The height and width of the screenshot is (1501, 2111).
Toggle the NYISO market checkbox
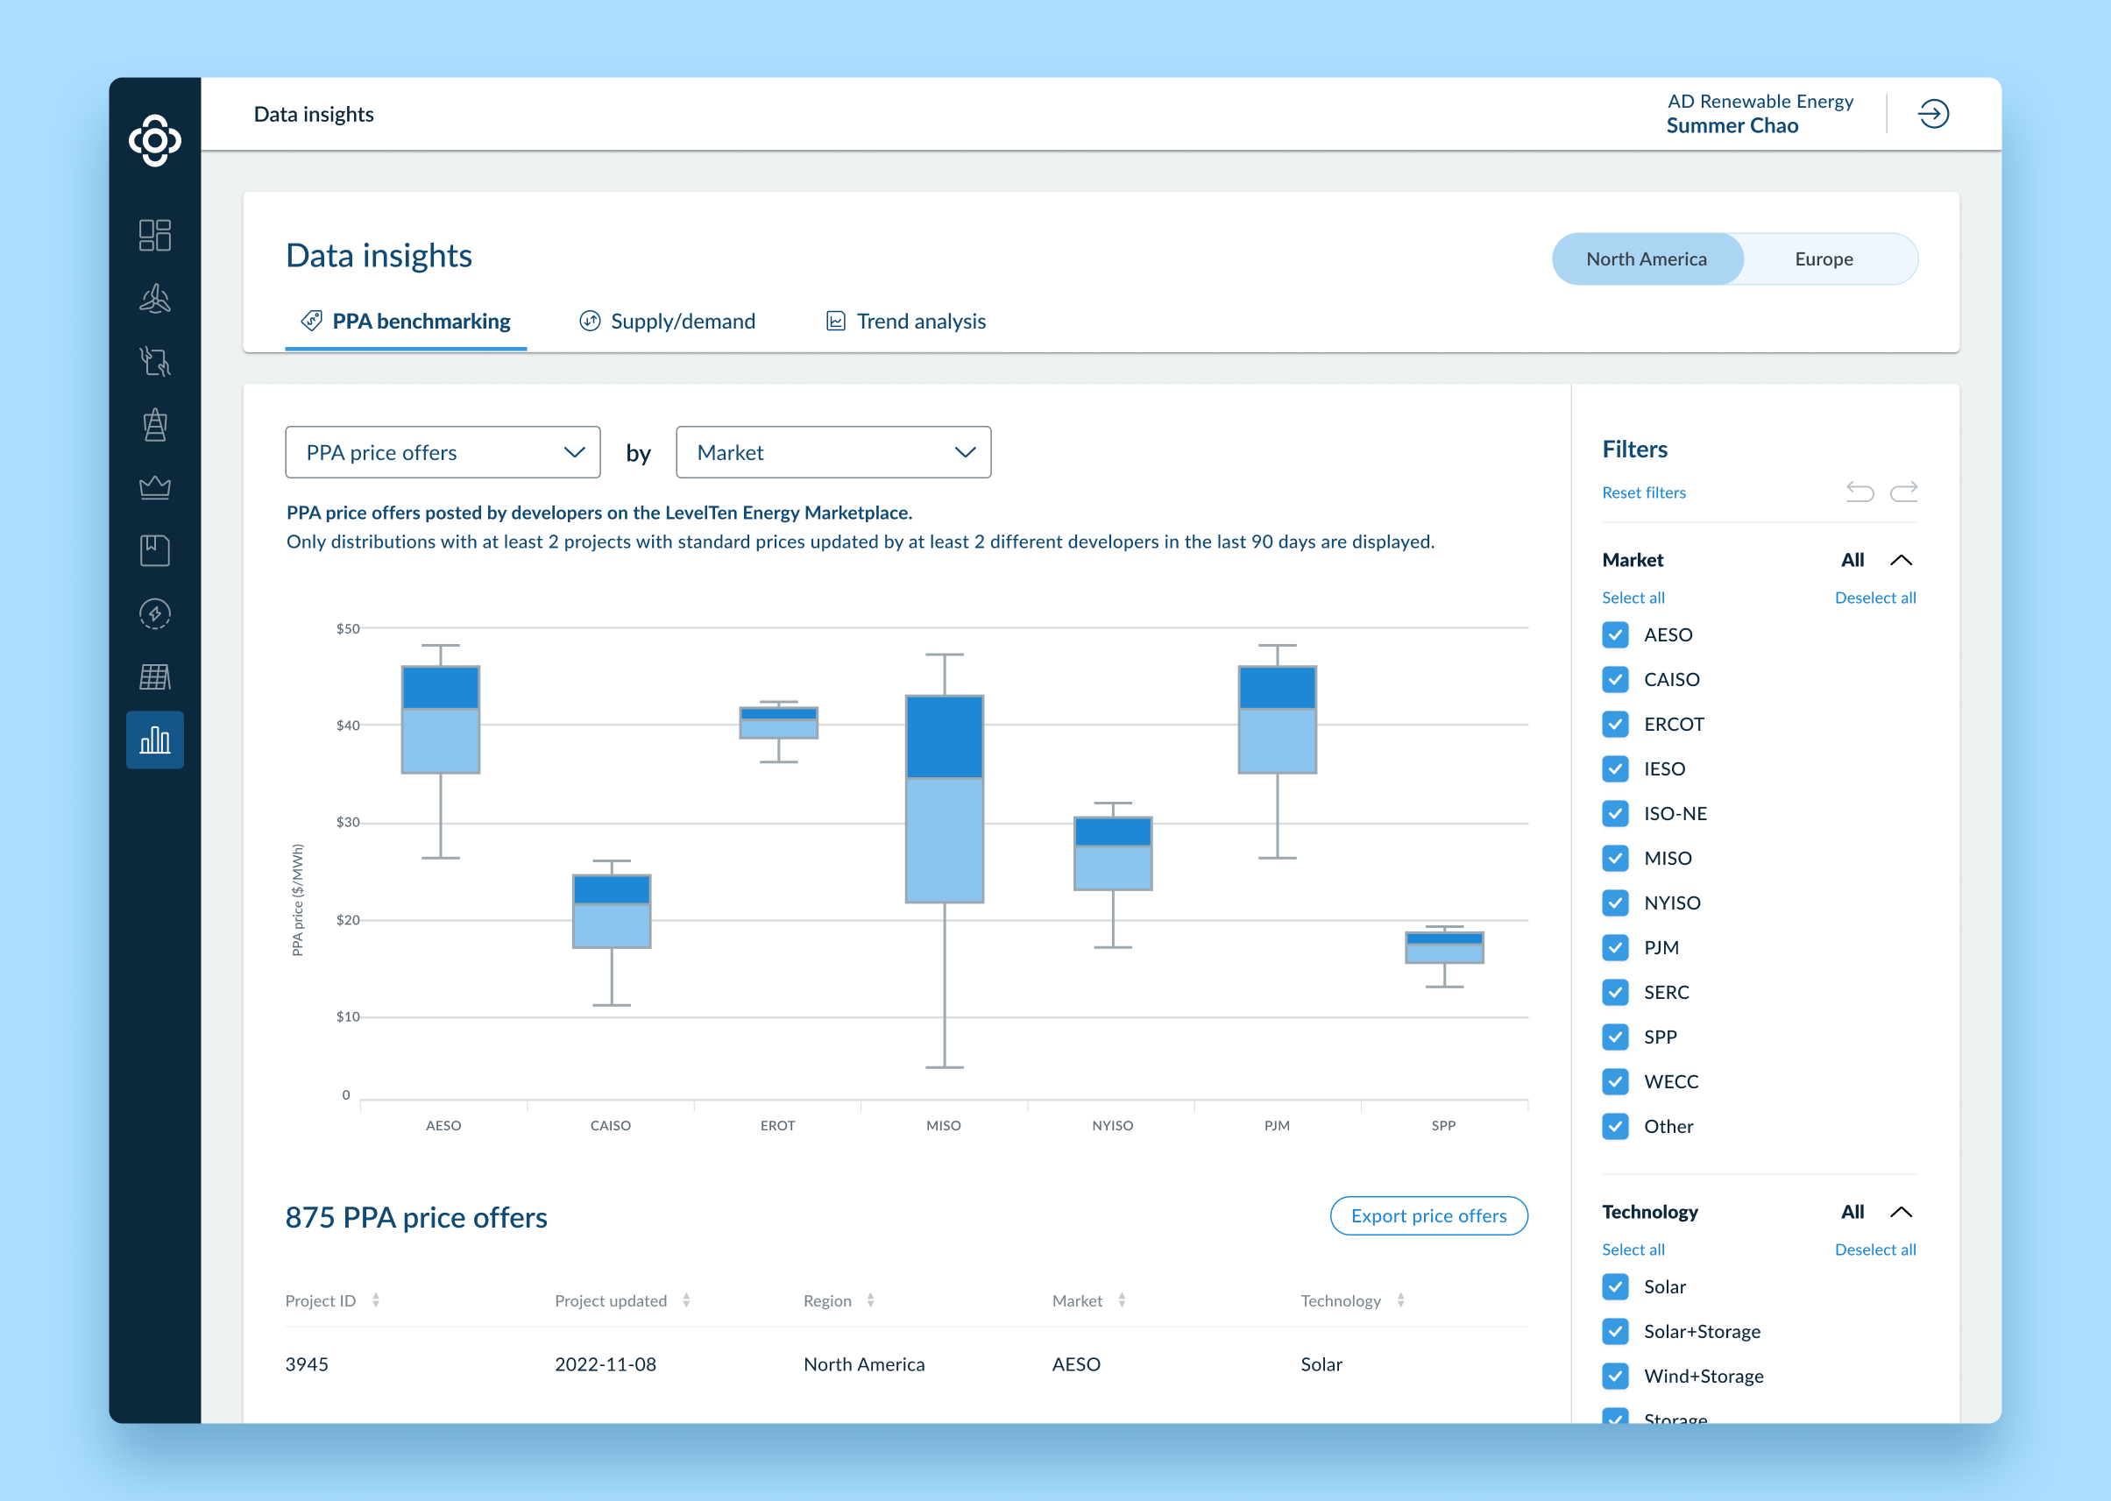[x=1615, y=903]
